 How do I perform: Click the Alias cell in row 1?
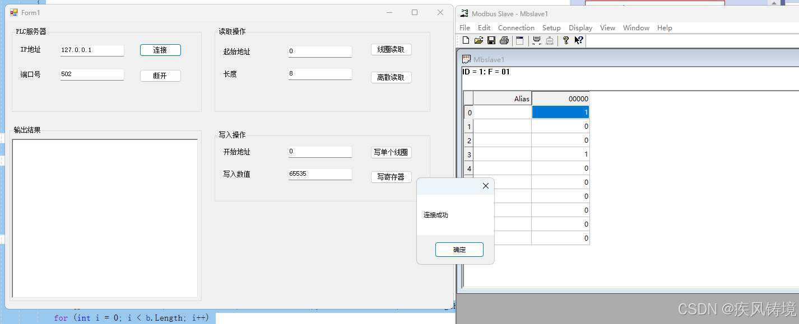pyautogui.click(x=503, y=126)
